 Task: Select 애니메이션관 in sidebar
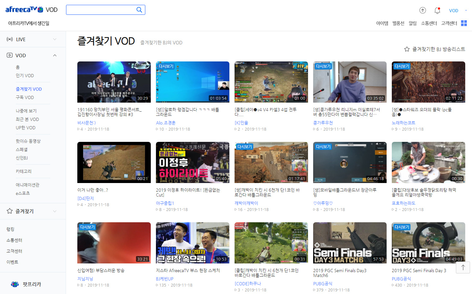[27, 185]
